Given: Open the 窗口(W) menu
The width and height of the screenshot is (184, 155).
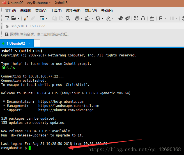Looking at the screenshot, I should (91, 11).
